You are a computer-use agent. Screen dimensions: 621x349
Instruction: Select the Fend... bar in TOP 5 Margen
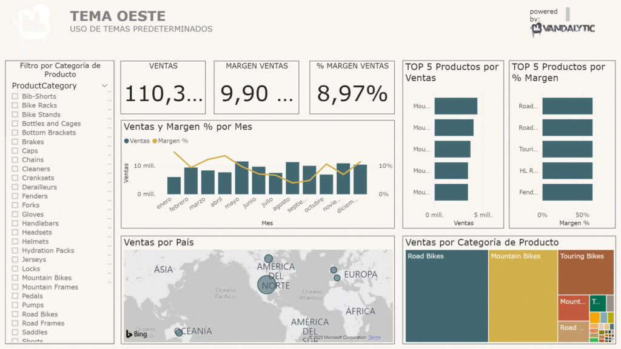(568, 192)
